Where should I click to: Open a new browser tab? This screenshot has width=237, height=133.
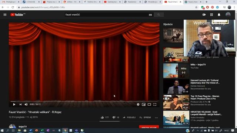[x=206, y=2]
